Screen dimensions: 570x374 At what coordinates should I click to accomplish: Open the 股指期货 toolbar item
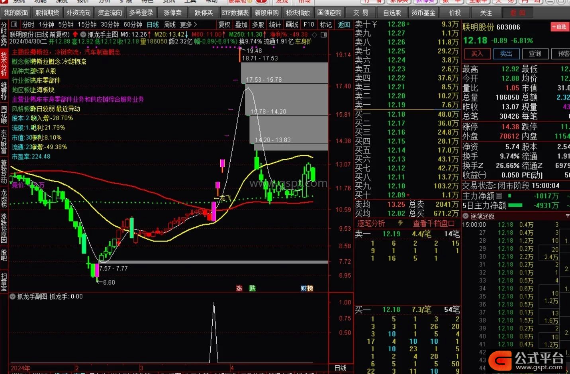click(47, 13)
